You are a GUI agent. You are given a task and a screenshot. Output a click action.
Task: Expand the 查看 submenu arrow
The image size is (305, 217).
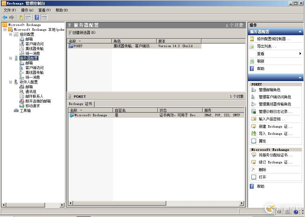click(300, 54)
